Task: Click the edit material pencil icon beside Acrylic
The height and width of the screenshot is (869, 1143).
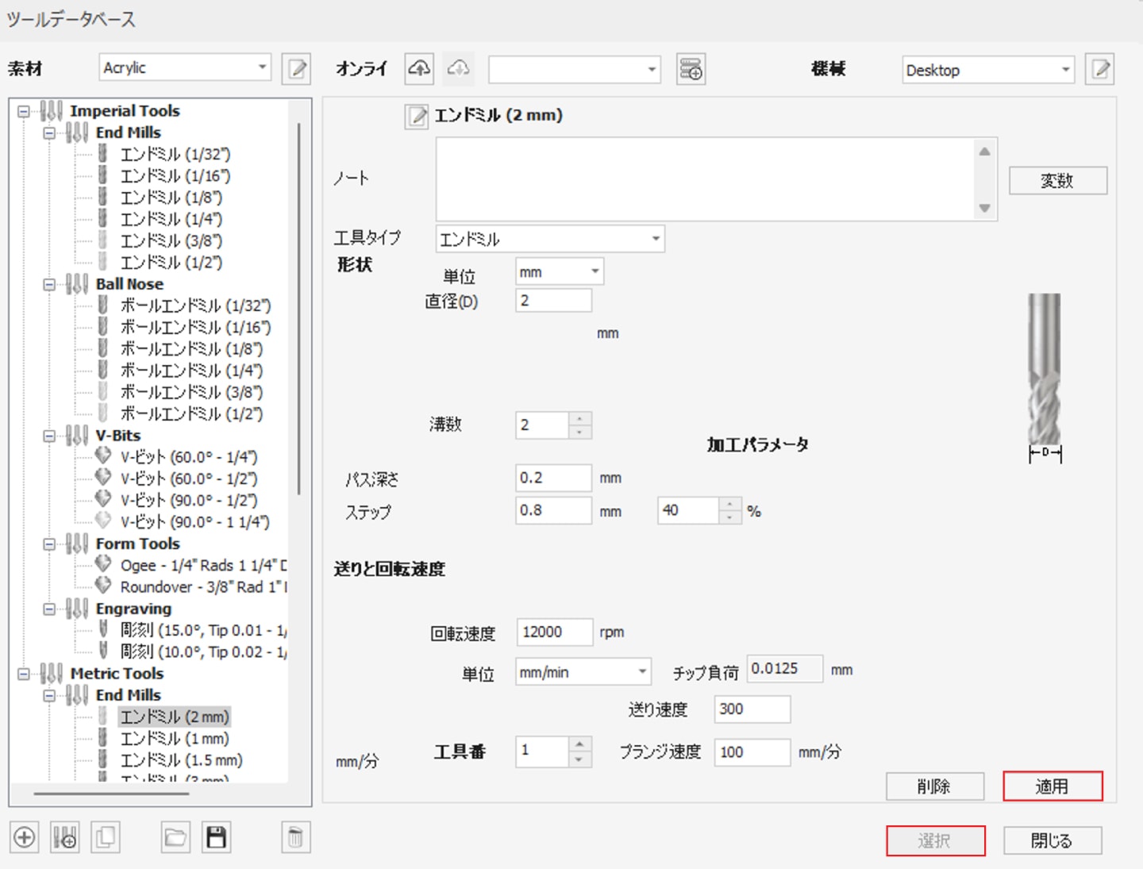Action: coord(297,69)
